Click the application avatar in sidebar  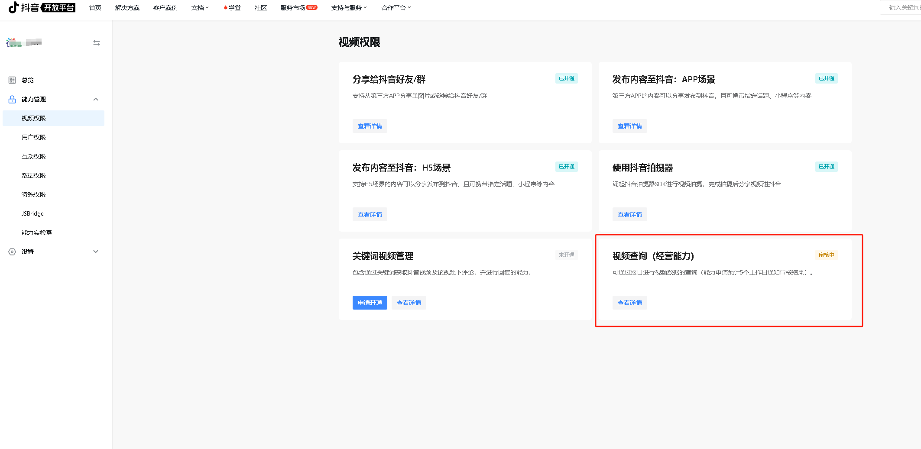pos(14,42)
